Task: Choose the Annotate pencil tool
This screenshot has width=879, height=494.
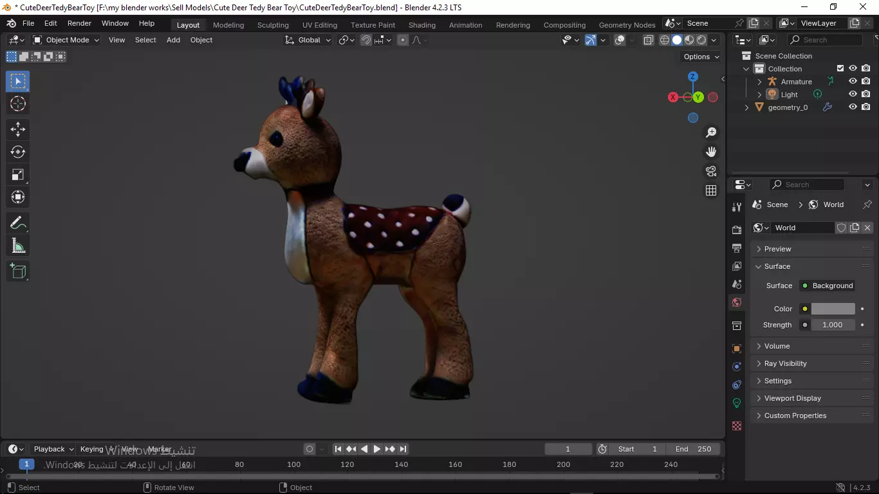Action: [18, 223]
